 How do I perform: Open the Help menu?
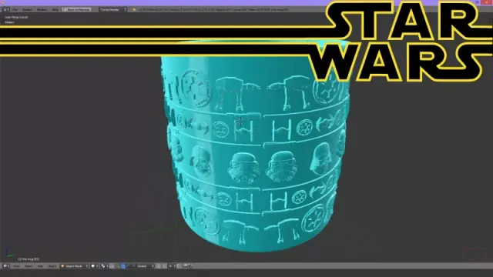point(55,10)
